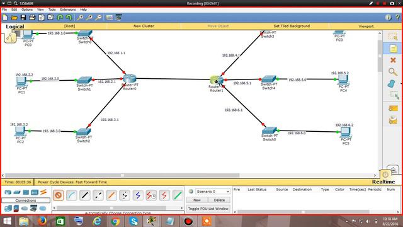Choose the Select tool in right sidebar
The image size is (403, 227).
pos(392,37)
